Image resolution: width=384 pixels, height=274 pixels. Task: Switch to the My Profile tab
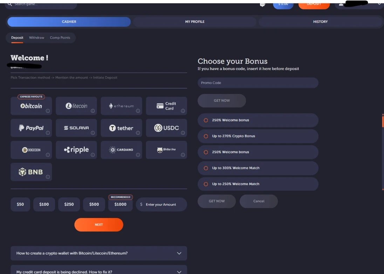pyautogui.click(x=194, y=22)
